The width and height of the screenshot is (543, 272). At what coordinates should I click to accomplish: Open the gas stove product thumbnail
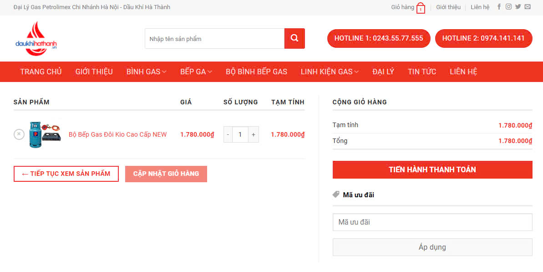pos(45,134)
